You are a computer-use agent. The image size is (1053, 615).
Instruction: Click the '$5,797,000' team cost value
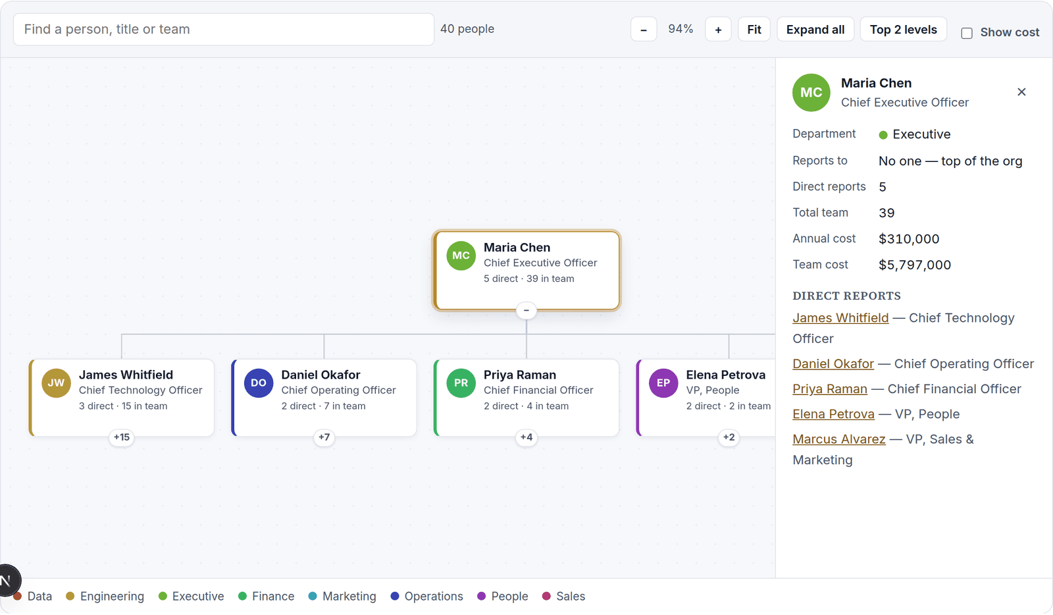(915, 265)
